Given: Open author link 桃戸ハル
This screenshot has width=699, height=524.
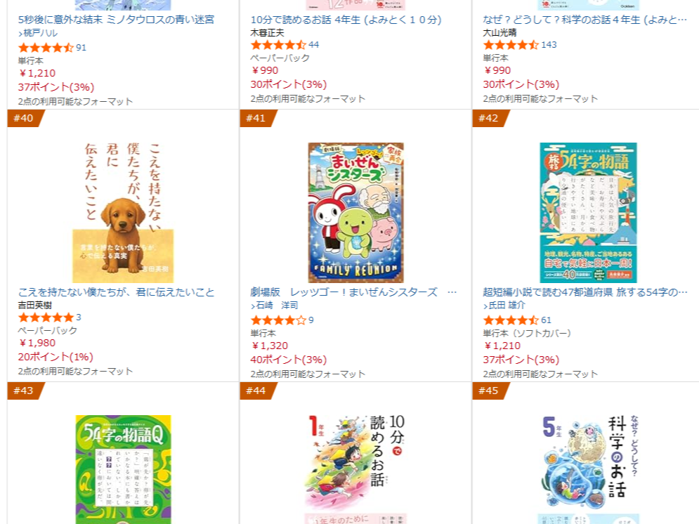Looking at the screenshot, I should (x=38, y=33).
